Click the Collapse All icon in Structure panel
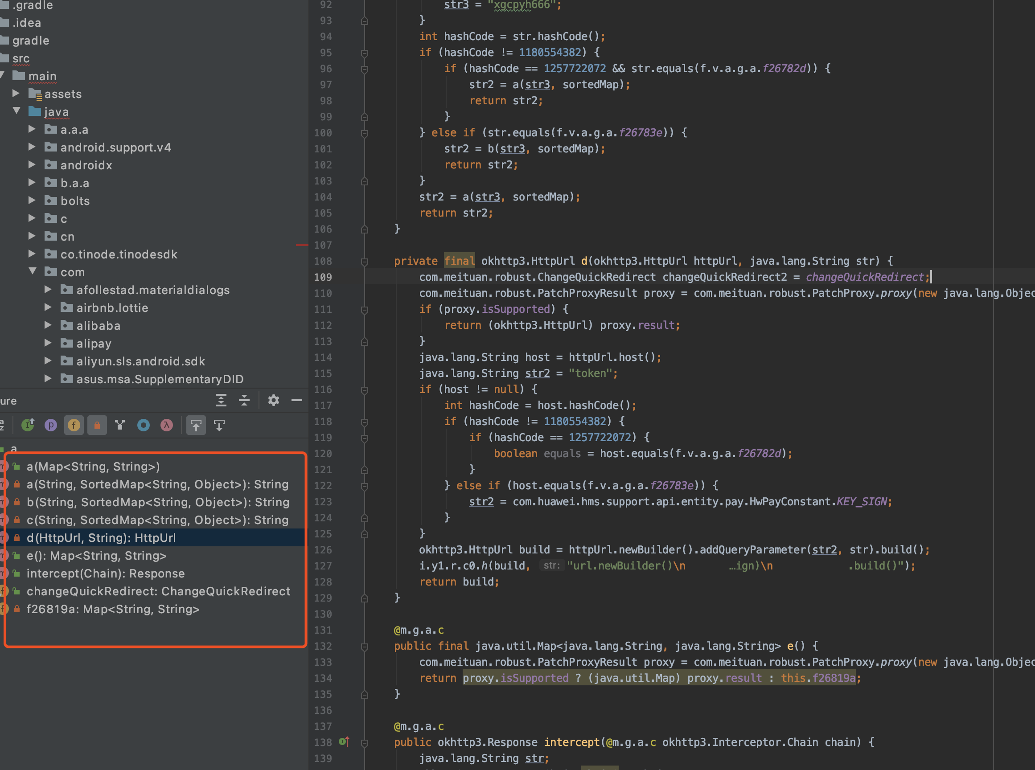Image resolution: width=1035 pixels, height=770 pixels. pos(244,401)
